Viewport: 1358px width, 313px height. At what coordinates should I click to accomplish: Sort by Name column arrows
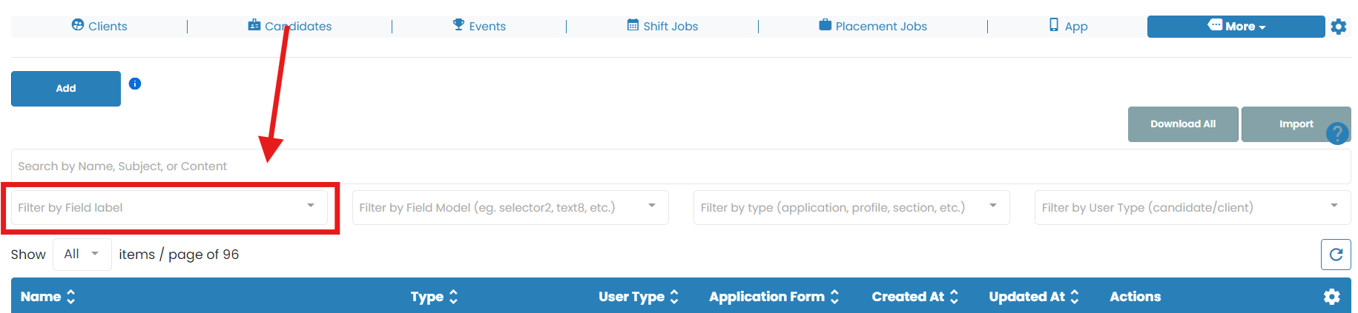(71, 297)
